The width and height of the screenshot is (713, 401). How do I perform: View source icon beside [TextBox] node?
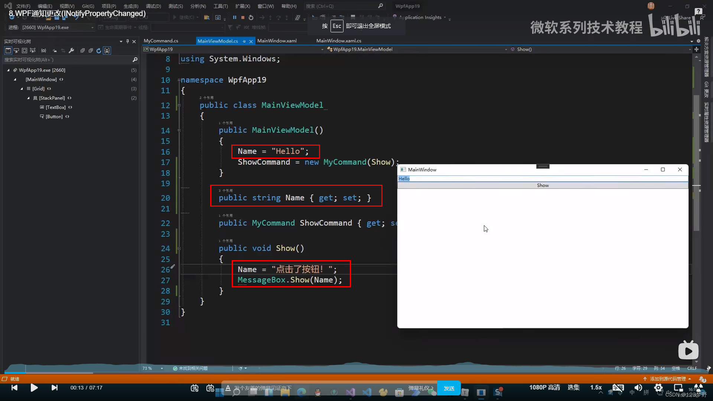point(70,107)
